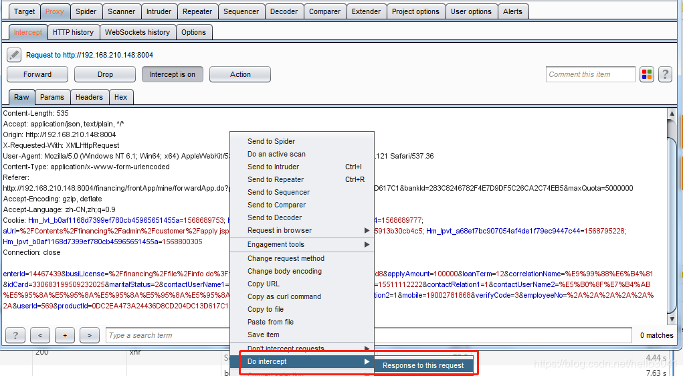Screen dimensions: 683x376
Task: Choose Send to Repeater
Action: (302, 179)
